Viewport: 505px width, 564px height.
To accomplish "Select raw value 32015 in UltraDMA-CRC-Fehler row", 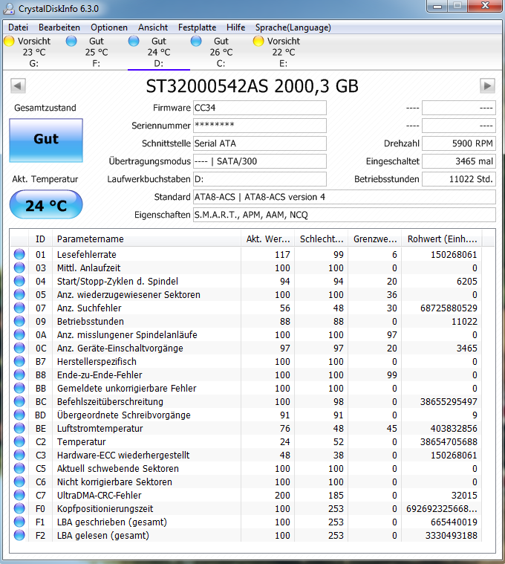I will click(464, 496).
